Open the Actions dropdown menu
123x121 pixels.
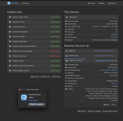112,3
